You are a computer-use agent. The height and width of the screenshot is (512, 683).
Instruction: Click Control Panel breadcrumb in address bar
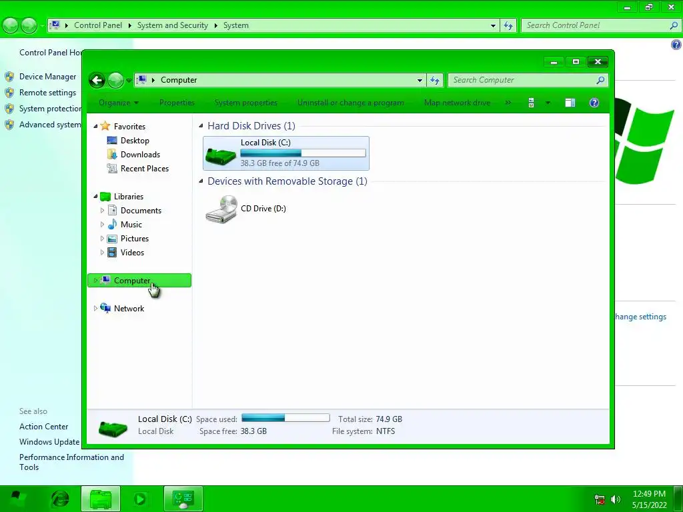coord(98,25)
